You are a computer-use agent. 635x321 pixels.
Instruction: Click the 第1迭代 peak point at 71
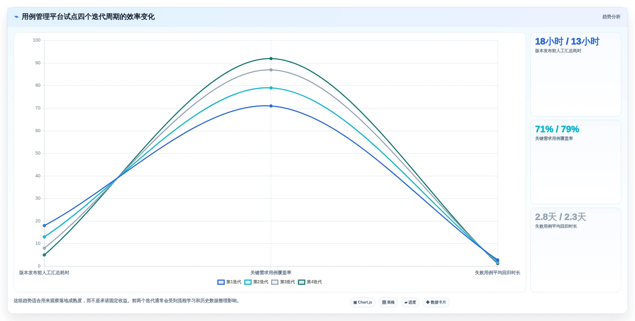coord(271,106)
